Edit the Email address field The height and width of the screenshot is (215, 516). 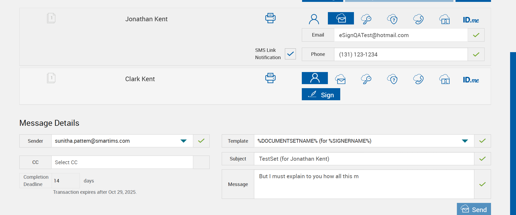(x=400, y=35)
